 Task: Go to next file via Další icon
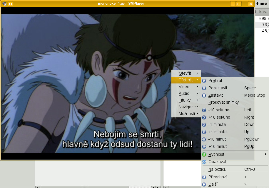204,184
